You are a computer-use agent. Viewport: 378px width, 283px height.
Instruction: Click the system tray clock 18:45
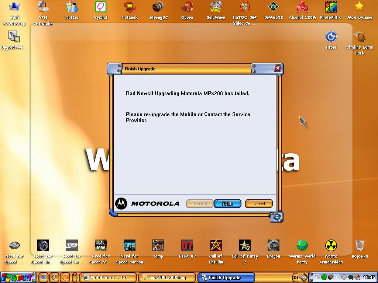(369, 278)
